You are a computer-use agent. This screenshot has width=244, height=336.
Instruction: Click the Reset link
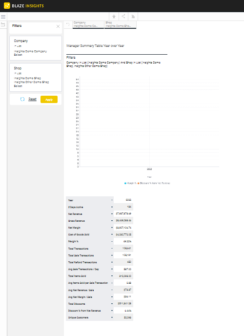pos(33,99)
